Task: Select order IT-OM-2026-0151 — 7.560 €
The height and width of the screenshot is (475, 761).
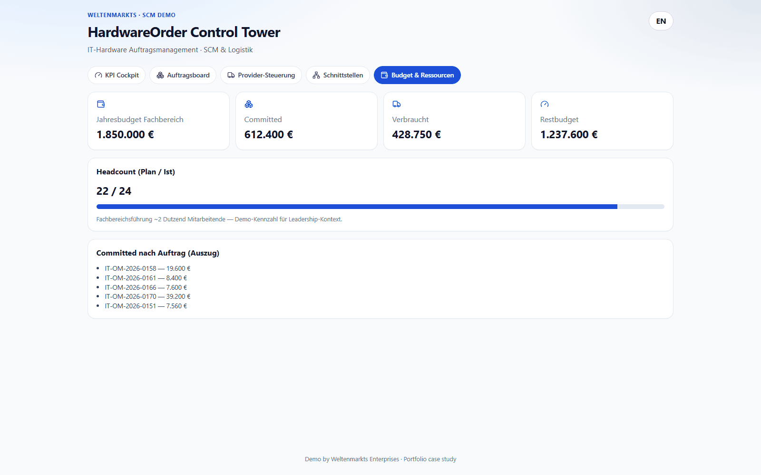Action: click(146, 306)
